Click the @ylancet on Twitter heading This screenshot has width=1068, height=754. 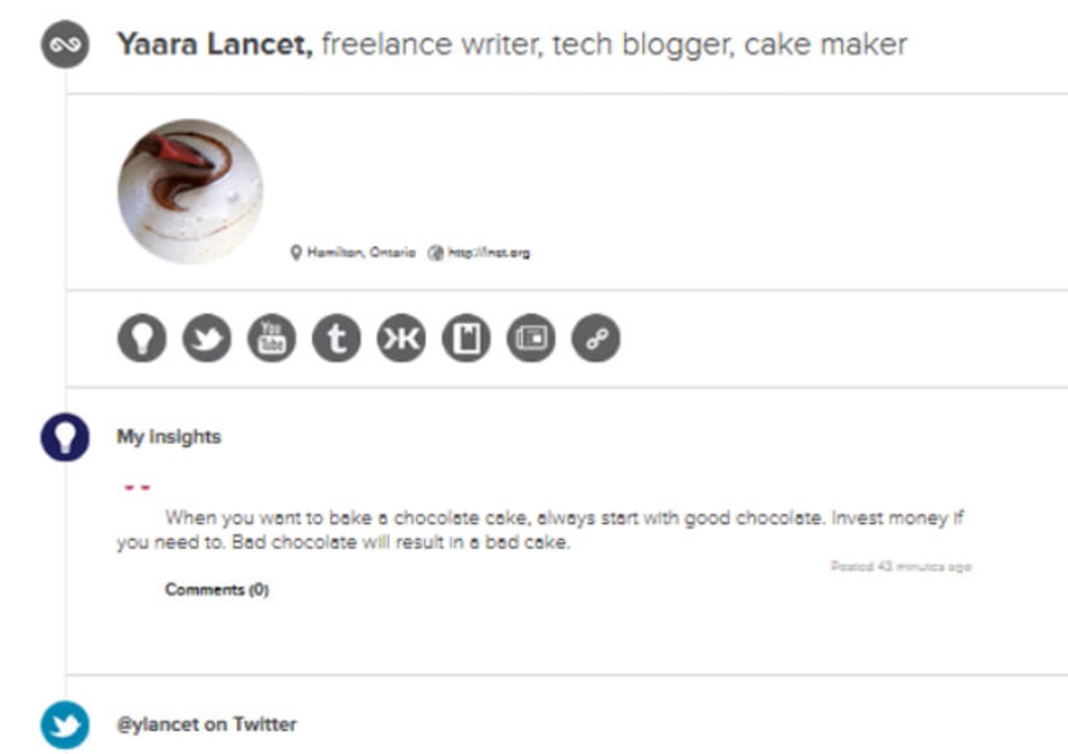click(206, 725)
